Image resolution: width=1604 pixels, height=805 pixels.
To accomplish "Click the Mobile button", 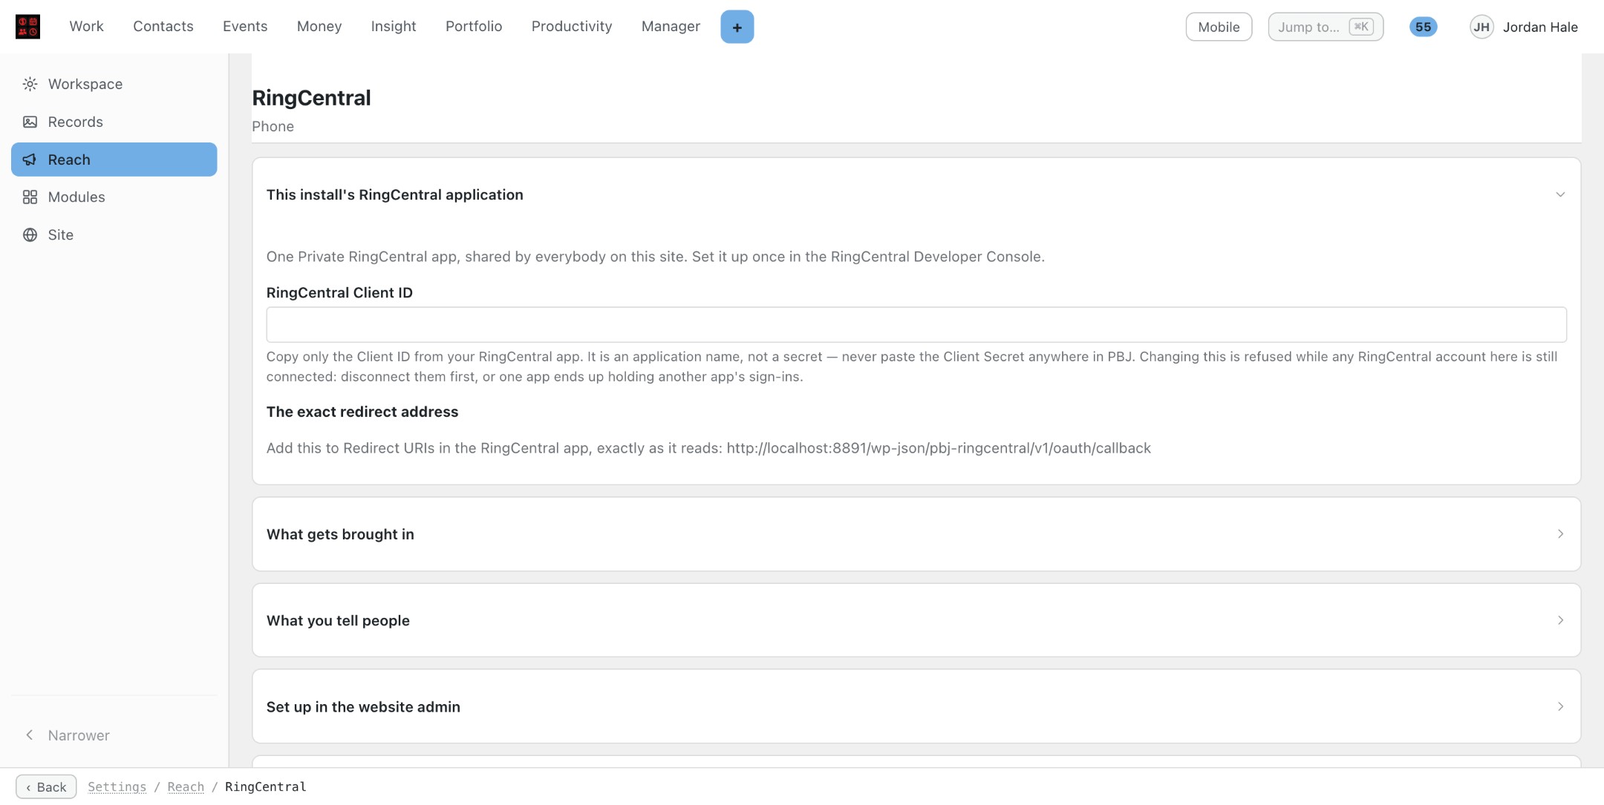I will tap(1219, 27).
